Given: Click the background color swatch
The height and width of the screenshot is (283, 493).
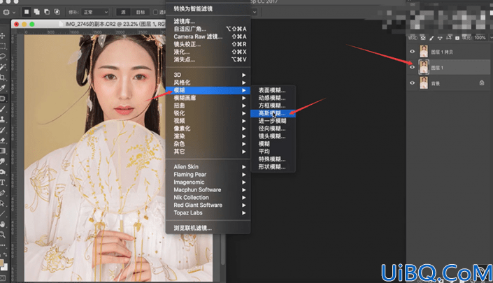Looking at the screenshot, I should coord(6,267).
